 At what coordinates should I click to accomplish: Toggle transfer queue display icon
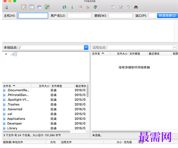[x=47, y=7]
